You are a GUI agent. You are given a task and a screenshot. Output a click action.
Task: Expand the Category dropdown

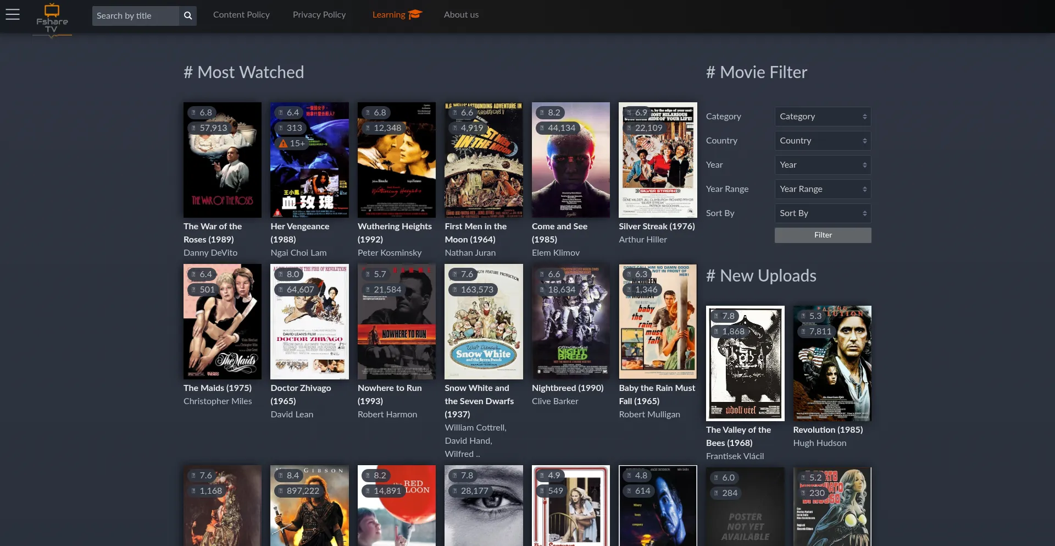pyautogui.click(x=822, y=117)
